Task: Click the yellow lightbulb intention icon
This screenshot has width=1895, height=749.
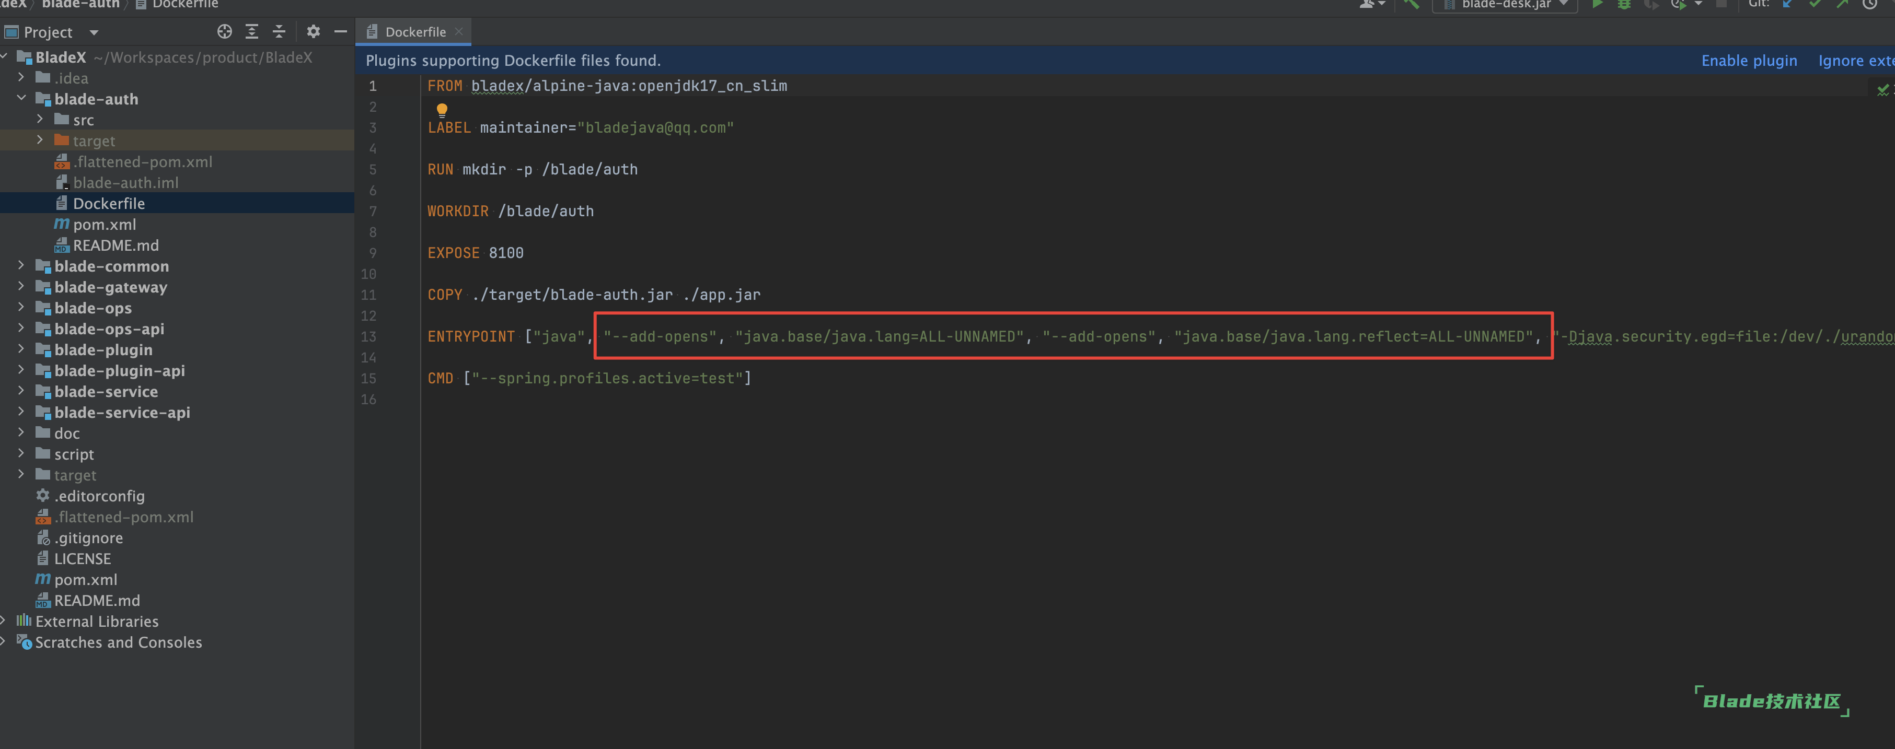Action: [442, 110]
